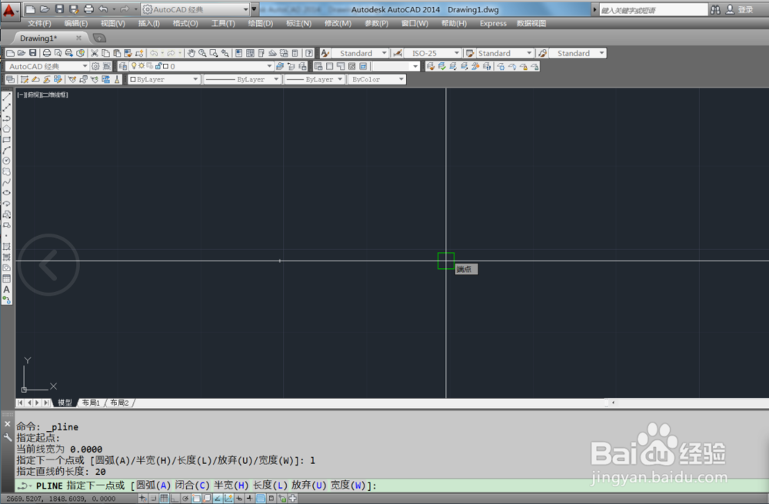Select the Arc draw tool
Image resolution: width=769 pixels, height=504 pixels.
(6, 151)
